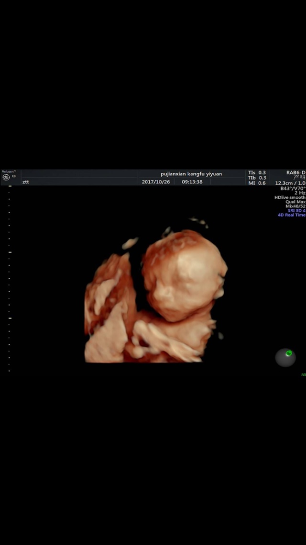Click the MI 0.6 index value
Screen dimensions: 306x545
click(x=257, y=183)
